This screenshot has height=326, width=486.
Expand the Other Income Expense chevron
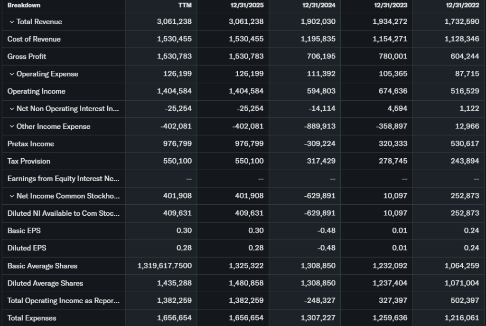tap(11, 126)
